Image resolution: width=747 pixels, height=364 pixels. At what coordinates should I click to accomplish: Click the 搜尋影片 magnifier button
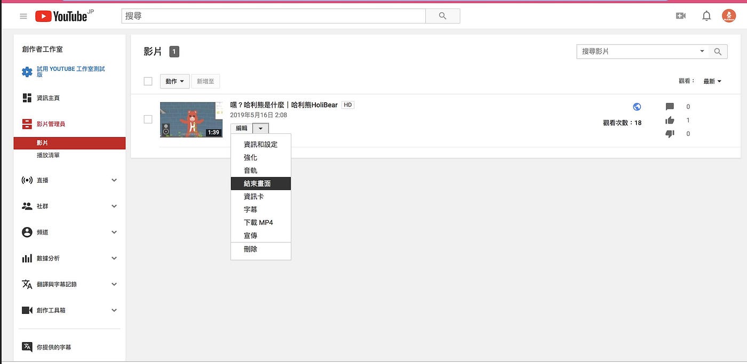pyautogui.click(x=718, y=52)
